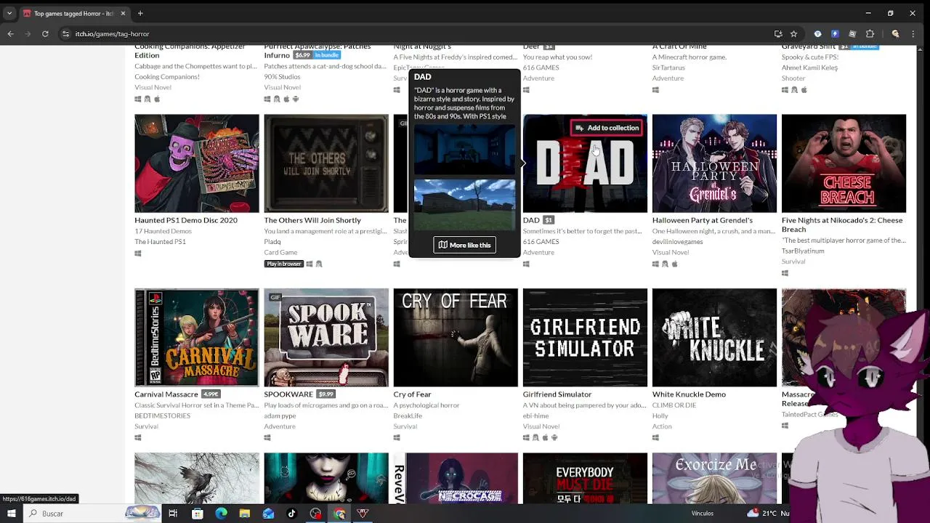
Task: Open Girlfriend Simulator cover image
Action: tap(585, 338)
